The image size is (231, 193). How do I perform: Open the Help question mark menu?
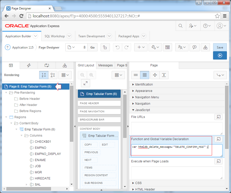coord(207,26)
